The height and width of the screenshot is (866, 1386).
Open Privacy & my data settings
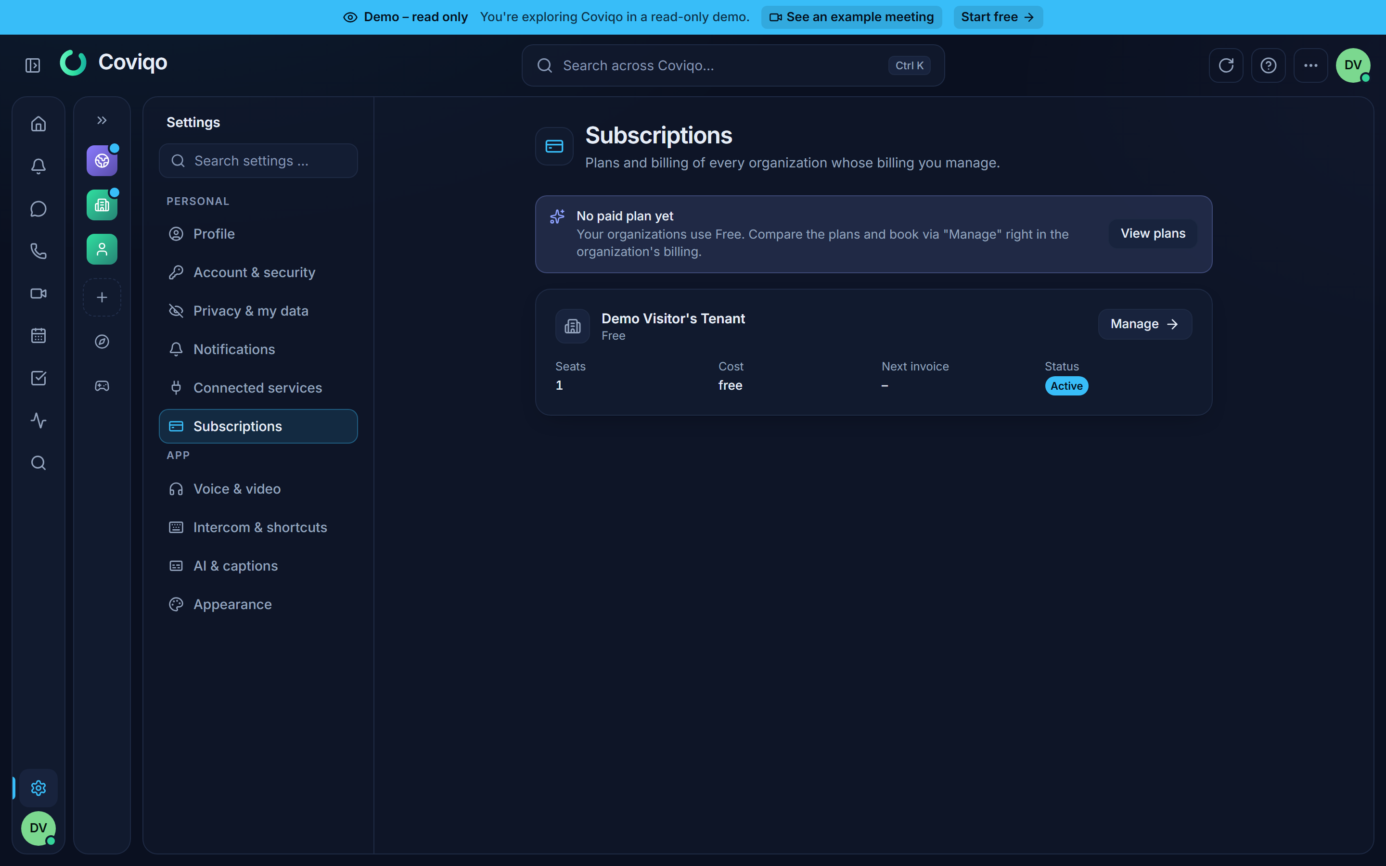click(x=258, y=310)
